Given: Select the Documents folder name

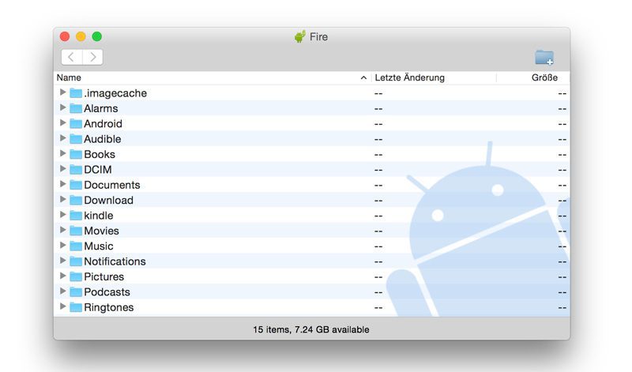Looking at the screenshot, I should point(112,185).
